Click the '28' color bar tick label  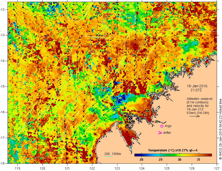click(141, 160)
